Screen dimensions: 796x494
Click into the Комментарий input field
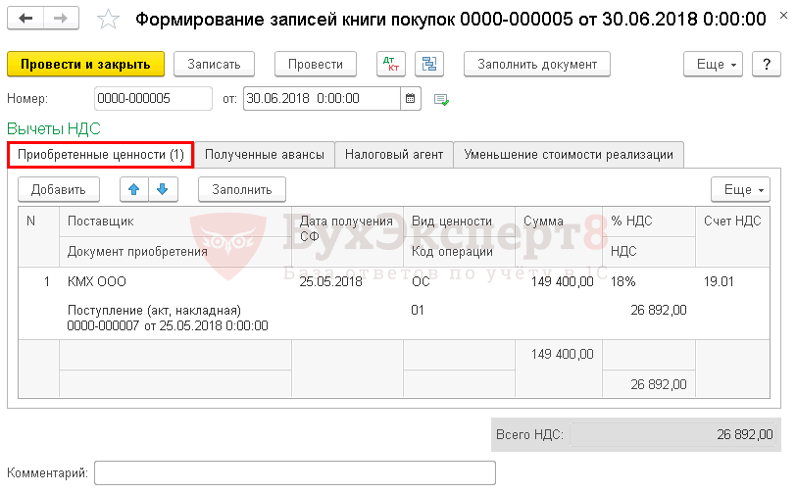pyautogui.click(x=294, y=473)
